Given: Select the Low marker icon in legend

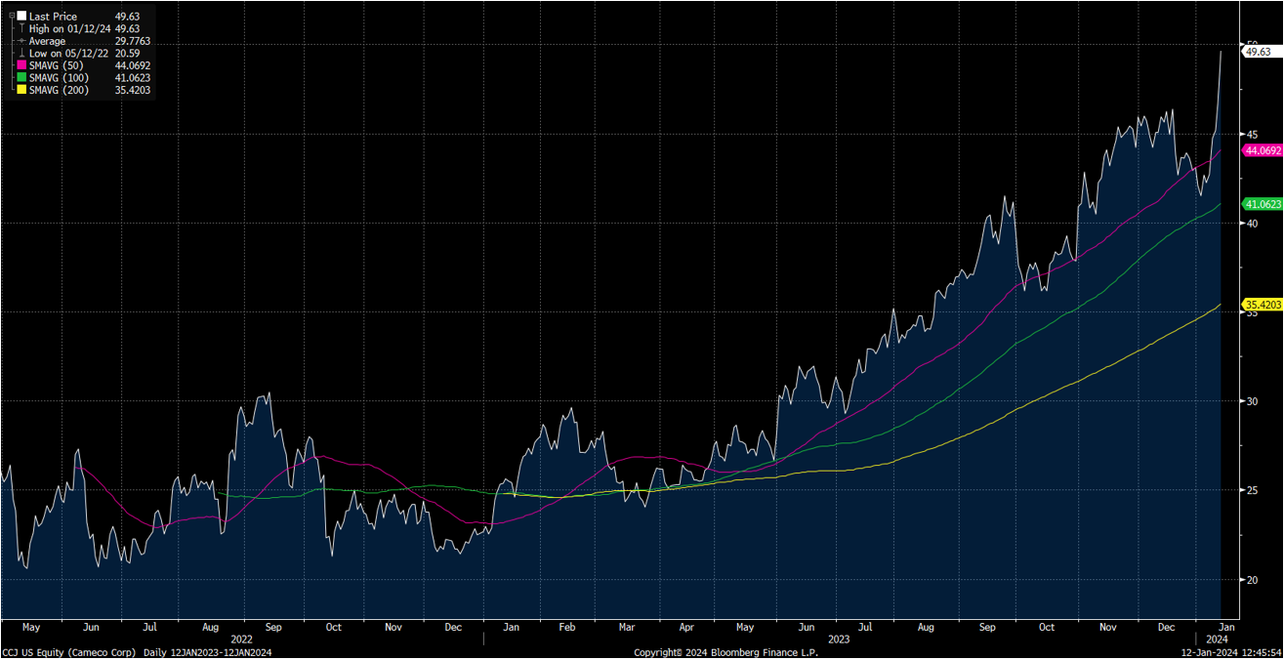Looking at the screenshot, I should coord(21,54).
